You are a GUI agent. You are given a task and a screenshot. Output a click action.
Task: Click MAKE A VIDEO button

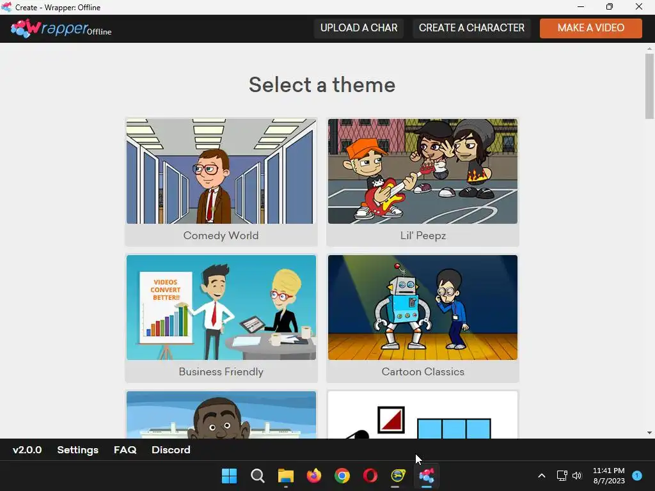coord(590,28)
